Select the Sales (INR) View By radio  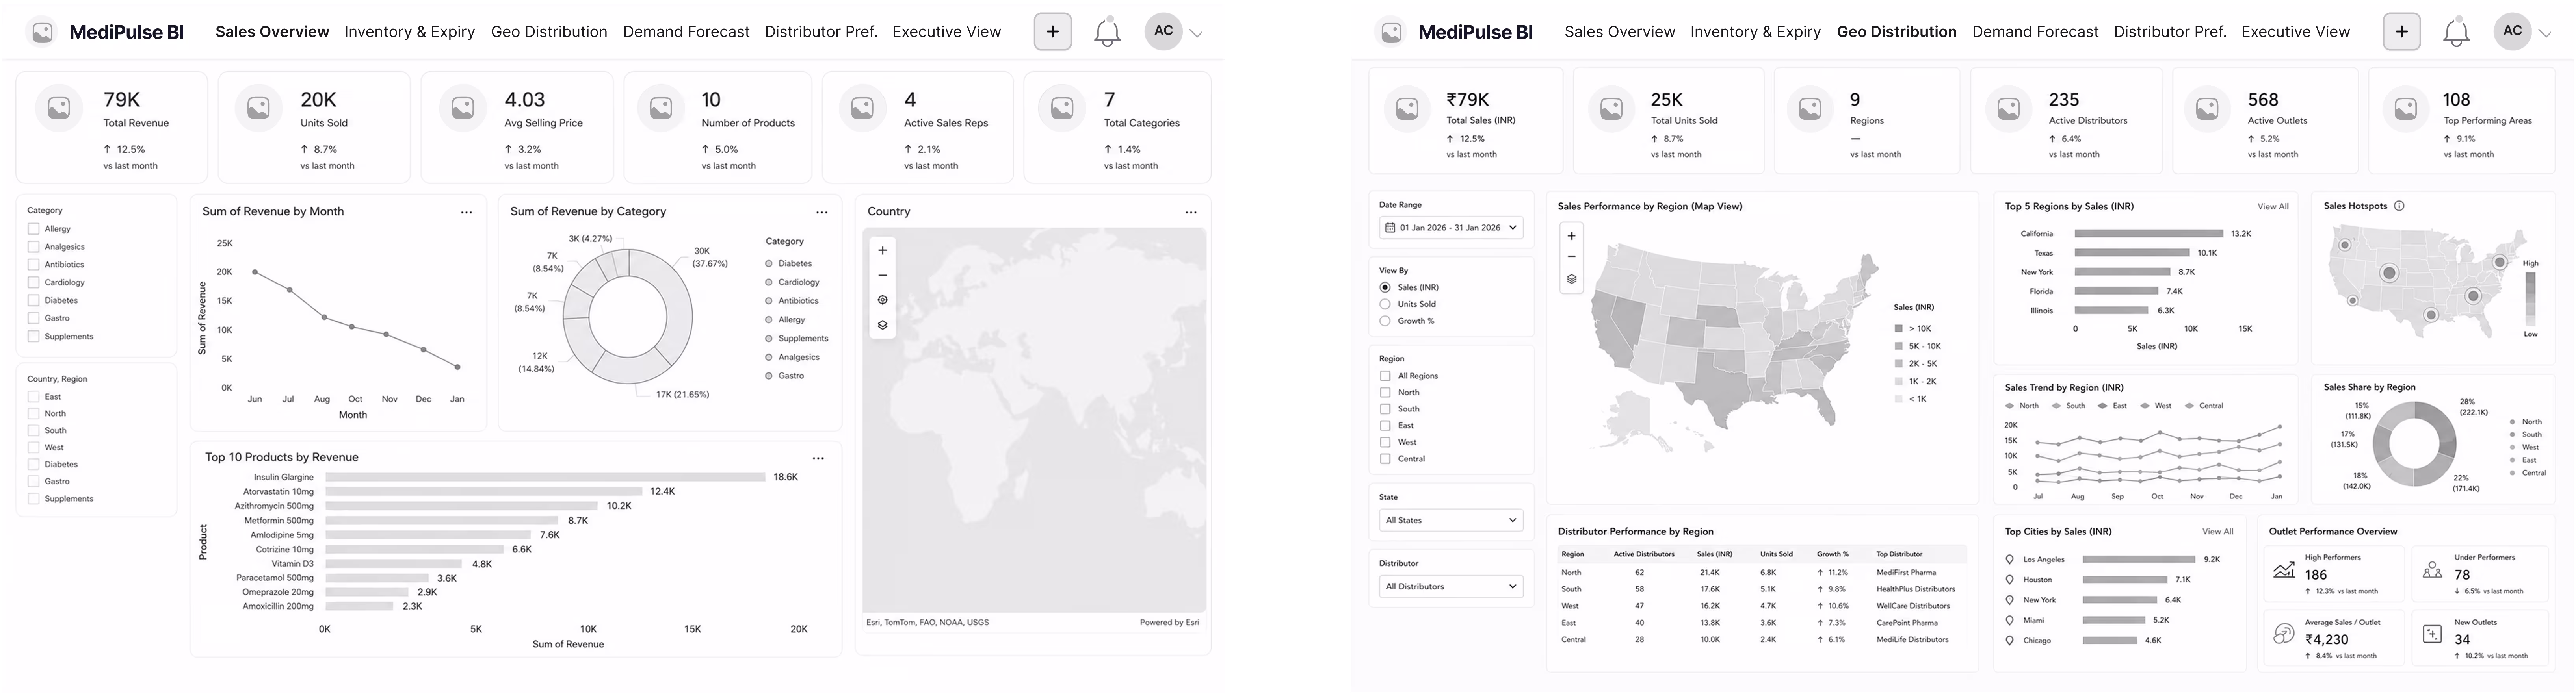click(1385, 288)
